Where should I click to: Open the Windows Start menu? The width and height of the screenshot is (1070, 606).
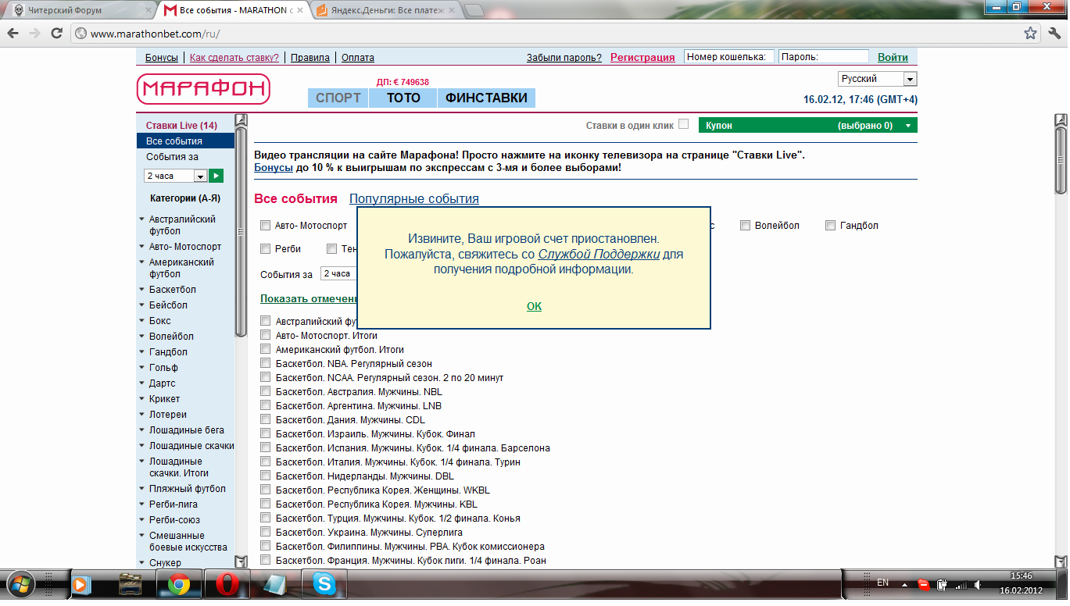[x=20, y=583]
